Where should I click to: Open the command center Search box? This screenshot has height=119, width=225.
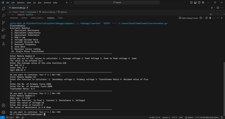coord(117,3)
